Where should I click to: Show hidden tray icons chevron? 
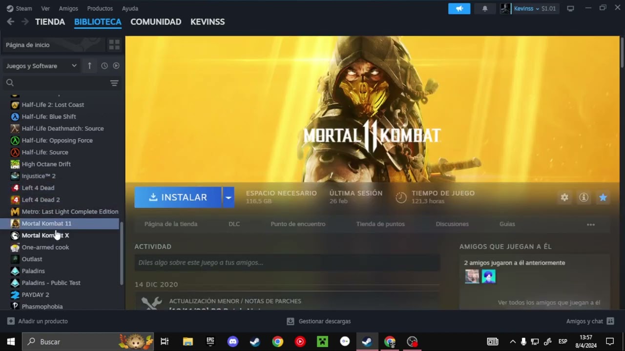pos(513,342)
